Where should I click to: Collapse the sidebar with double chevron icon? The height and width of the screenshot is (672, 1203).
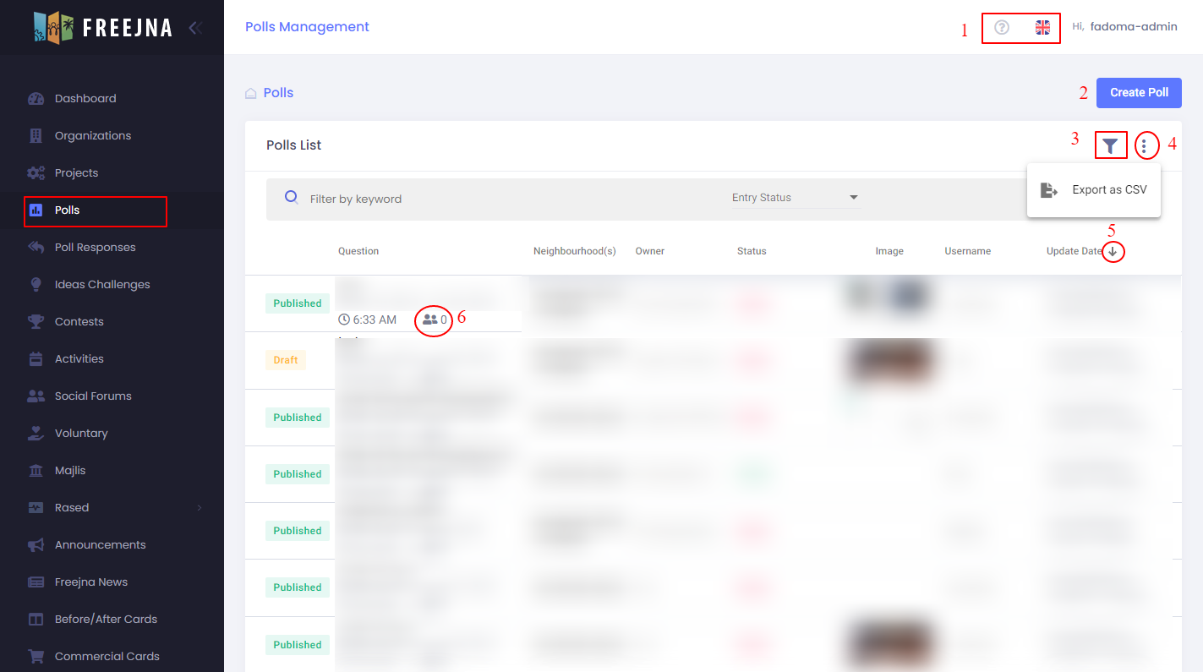click(x=195, y=28)
